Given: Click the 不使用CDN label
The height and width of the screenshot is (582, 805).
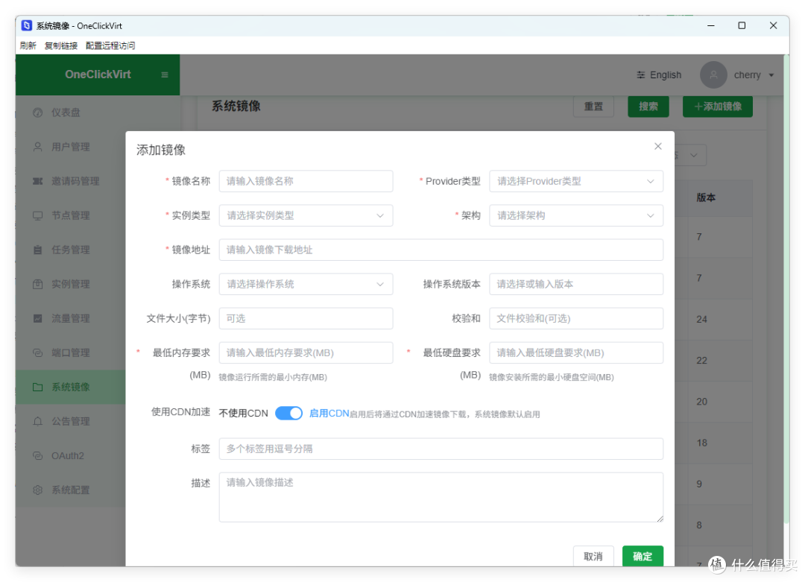Looking at the screenshot, I should 243,413.
